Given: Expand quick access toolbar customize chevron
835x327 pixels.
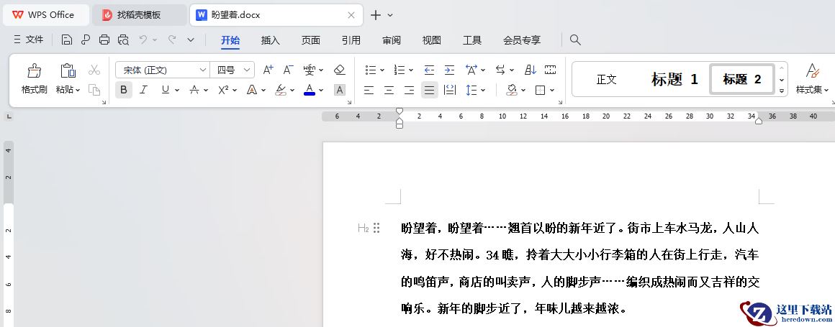Looking at the screenshot, I should [191, 40].
